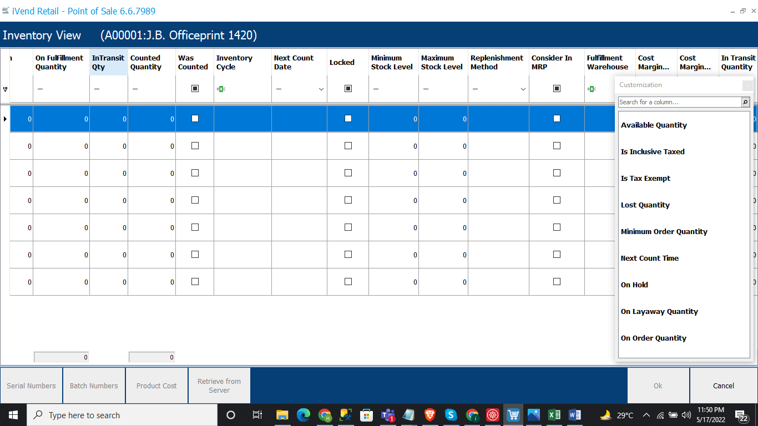Click the current row arrow indicator

click(5, 119)
